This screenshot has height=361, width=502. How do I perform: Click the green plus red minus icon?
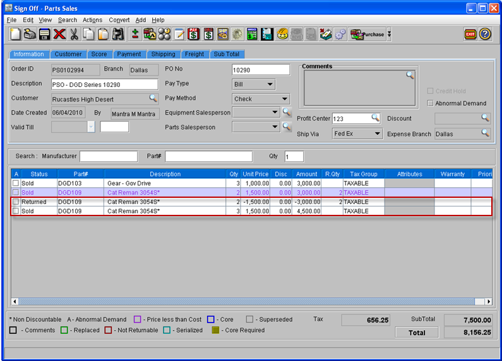tap(135, 34)
